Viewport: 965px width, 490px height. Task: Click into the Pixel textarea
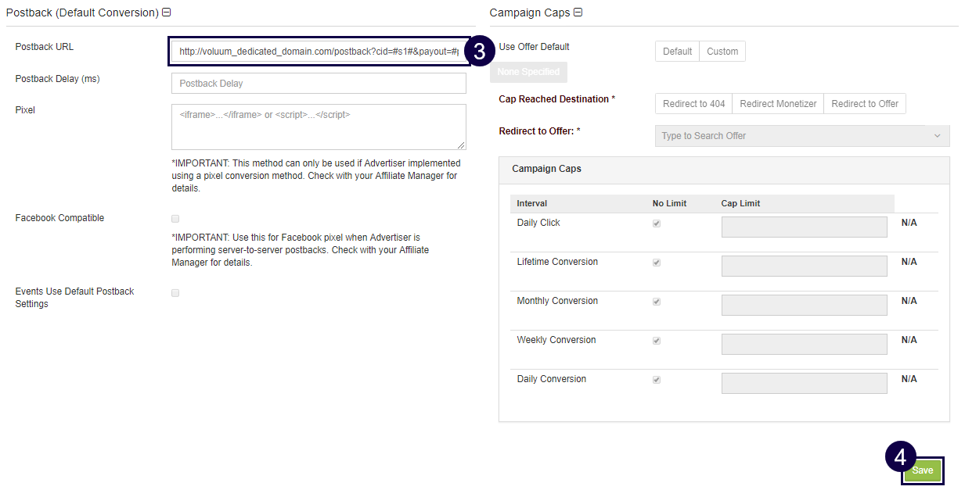(318, 126)
